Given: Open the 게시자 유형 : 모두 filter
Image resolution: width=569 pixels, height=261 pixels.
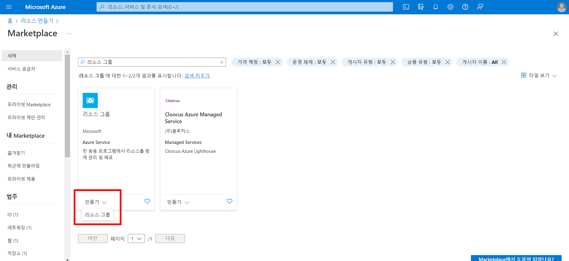Looking at the screenshot, I should [x=367, y=62].
